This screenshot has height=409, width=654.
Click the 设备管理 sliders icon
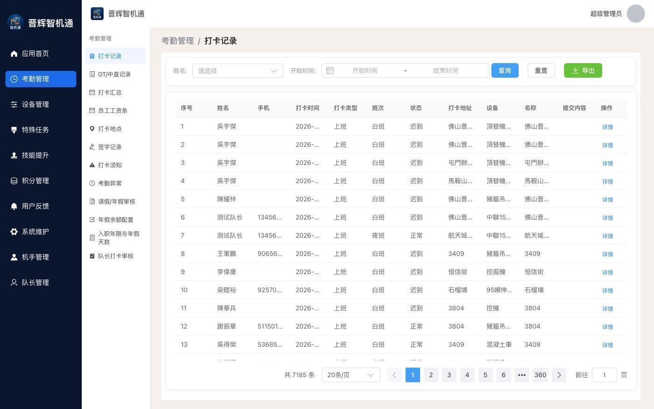point(14,105)
